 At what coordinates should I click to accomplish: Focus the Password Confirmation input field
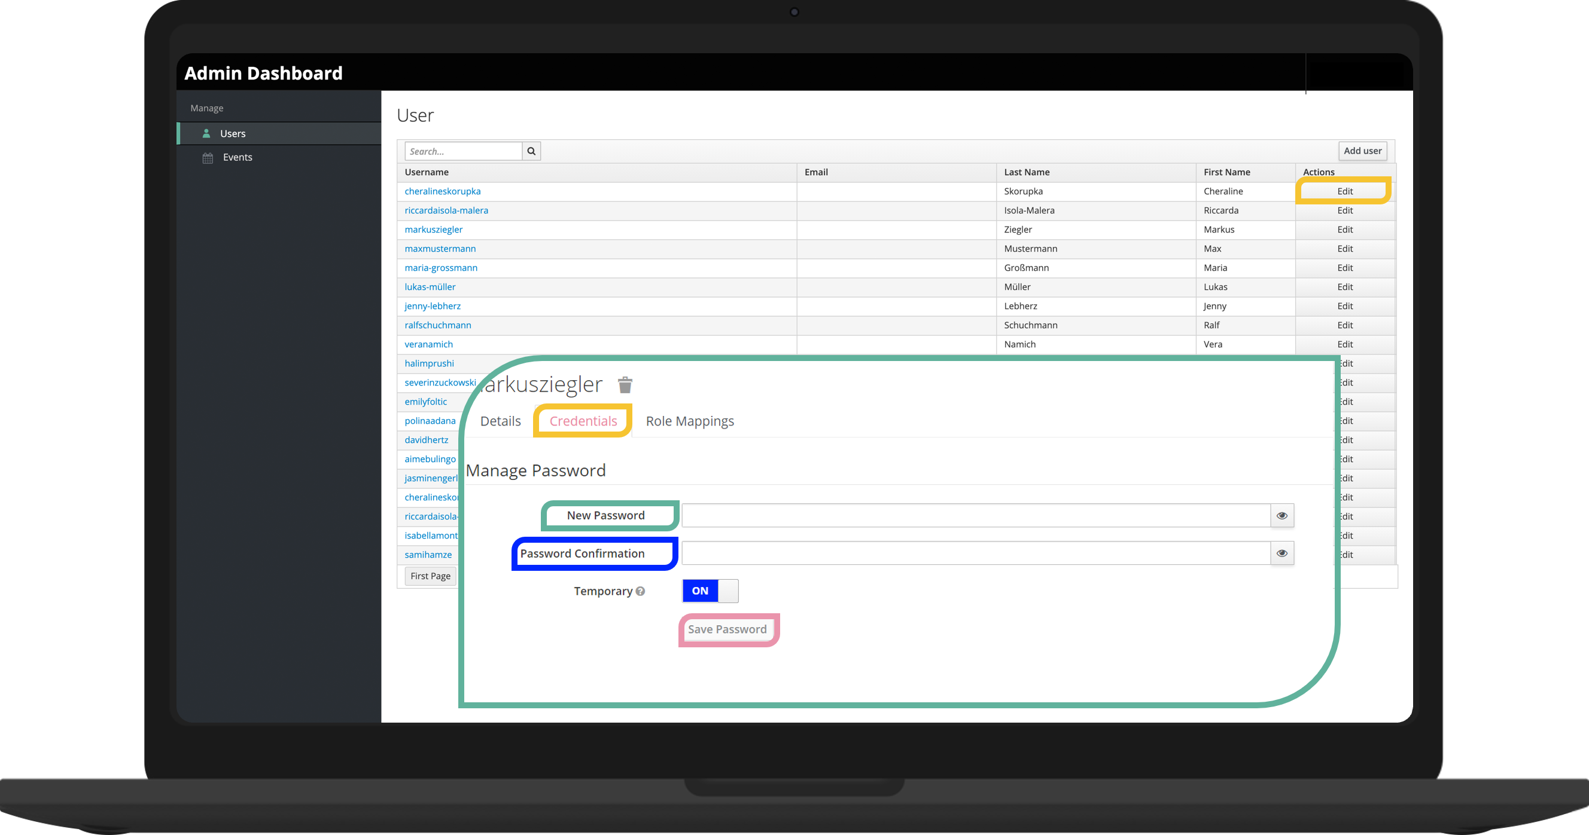(x=976, y=553)
